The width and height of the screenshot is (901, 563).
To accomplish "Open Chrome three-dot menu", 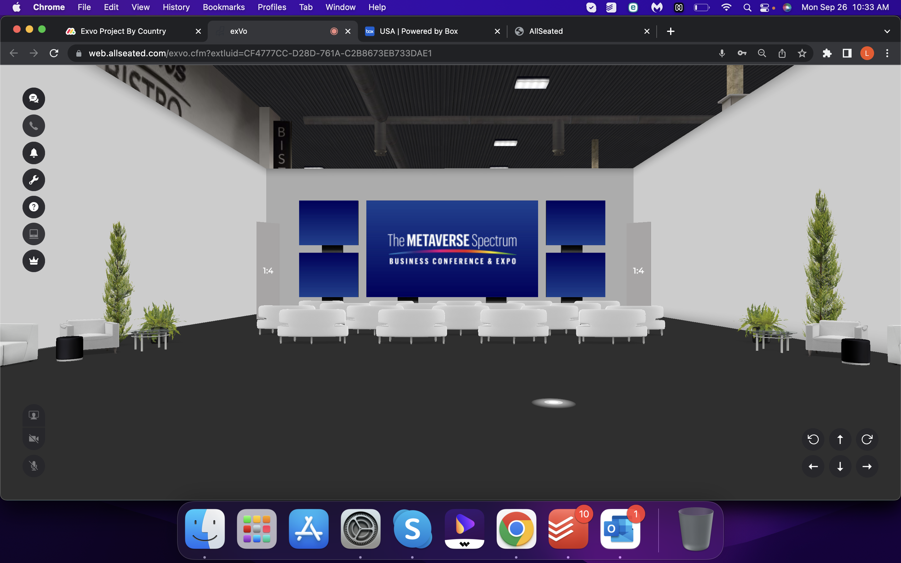I will tap(887, 53).
